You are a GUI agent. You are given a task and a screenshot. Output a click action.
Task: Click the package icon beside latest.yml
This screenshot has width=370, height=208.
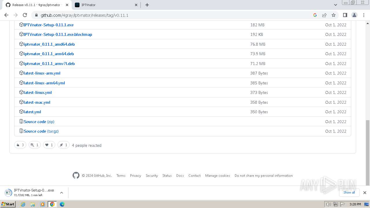coord(21,112)
